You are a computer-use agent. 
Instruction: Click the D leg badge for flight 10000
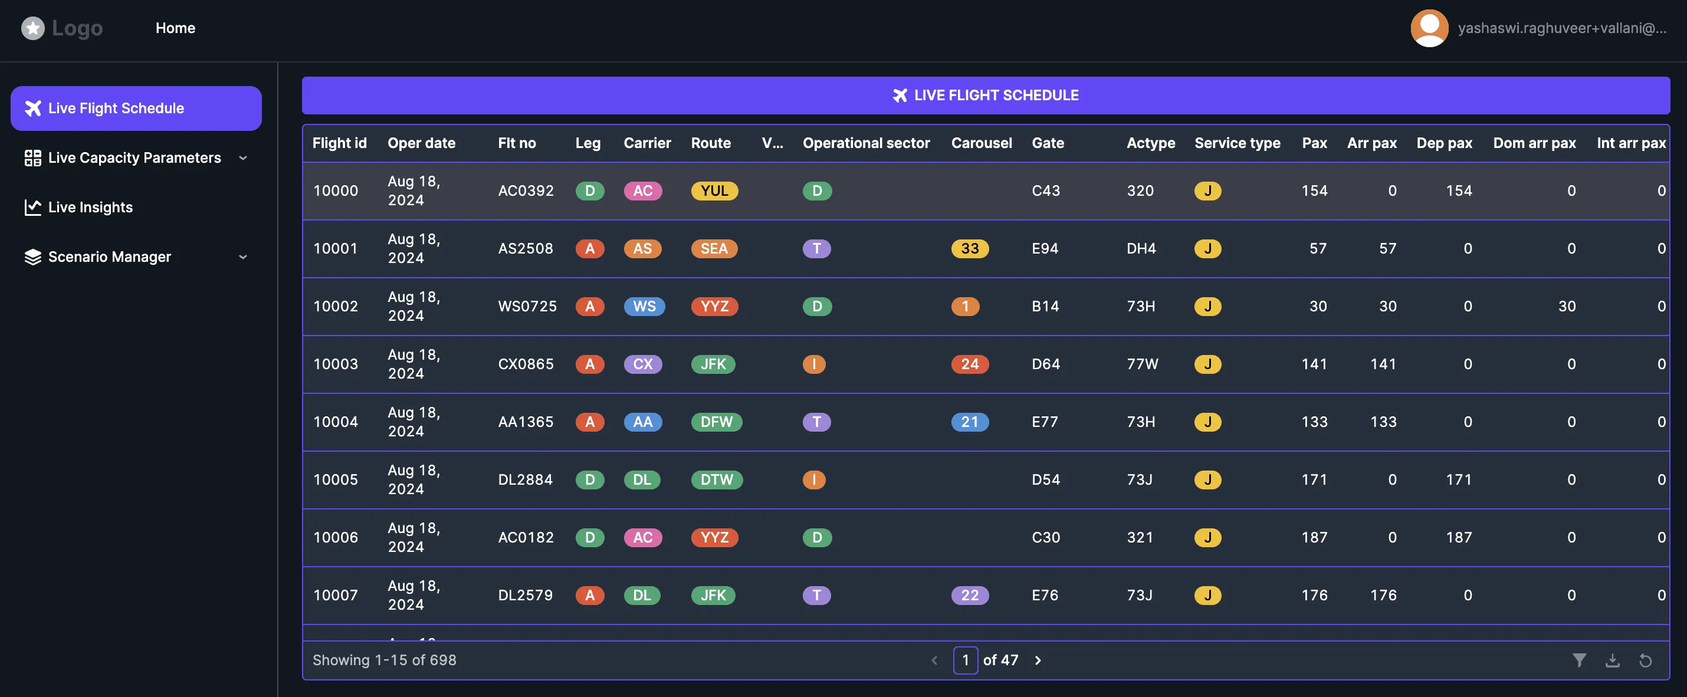point(589,190)
